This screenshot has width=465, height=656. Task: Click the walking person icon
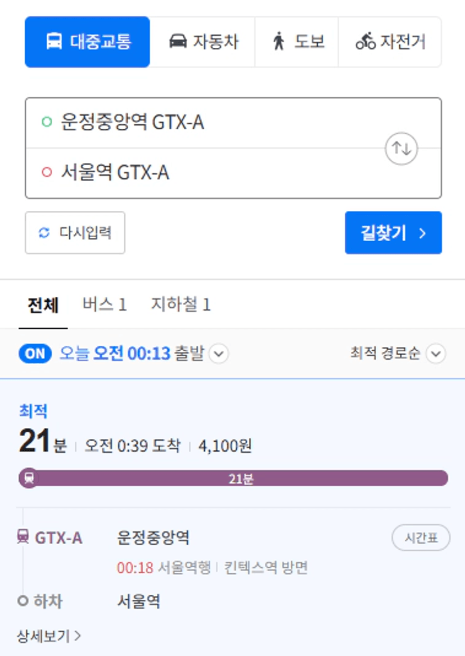click(x=278, y=42)
